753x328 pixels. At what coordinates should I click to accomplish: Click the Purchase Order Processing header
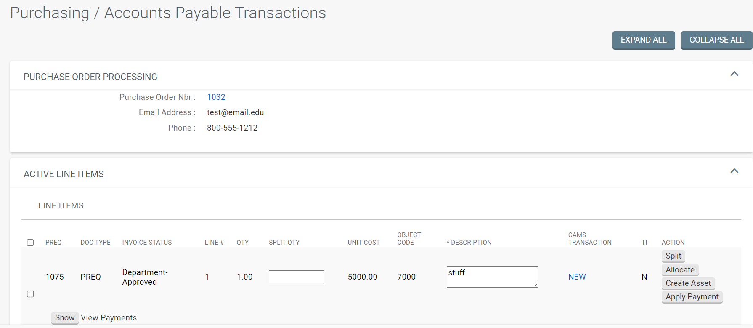point(90,77)
